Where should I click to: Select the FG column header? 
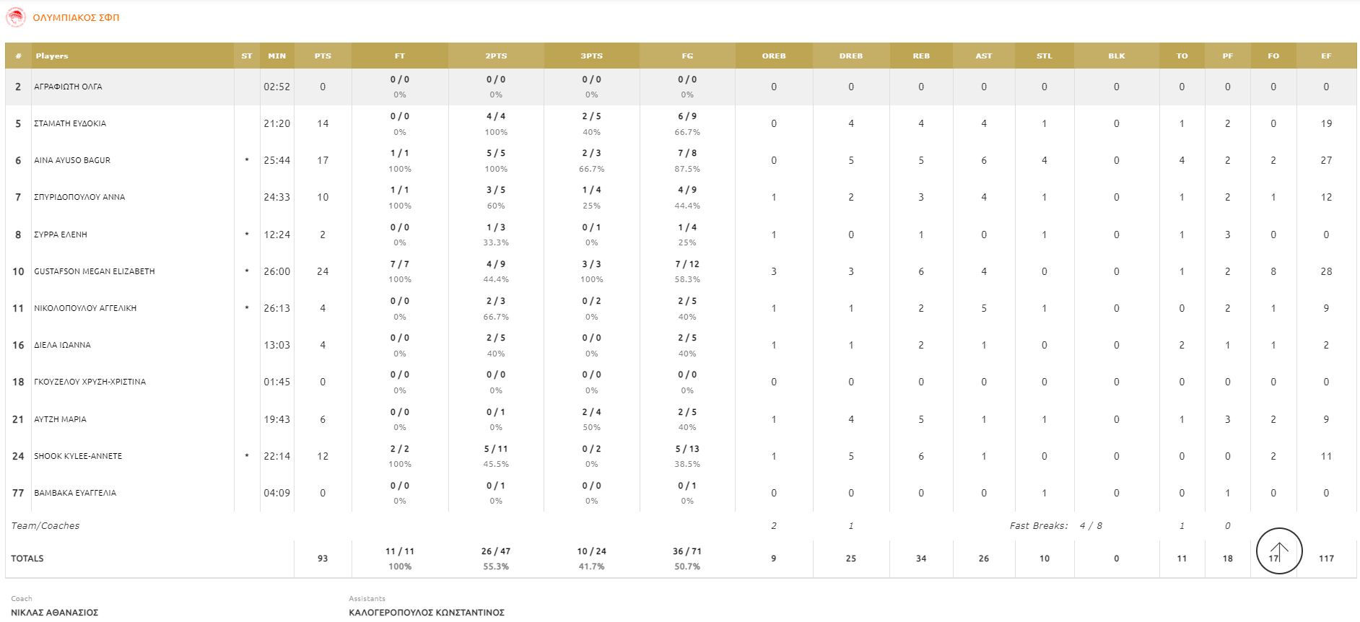coord(687,56)
